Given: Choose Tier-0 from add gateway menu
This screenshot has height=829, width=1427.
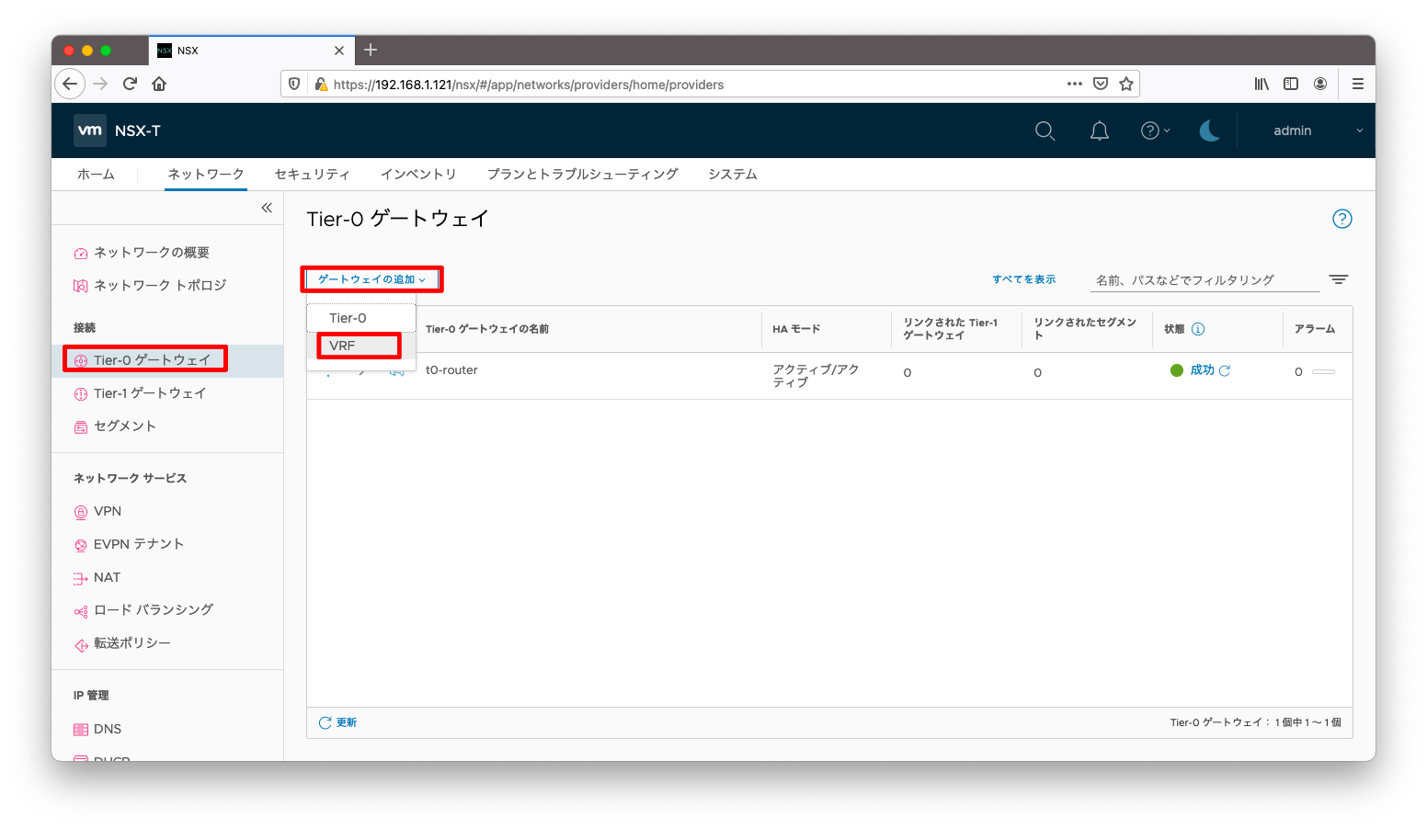Looking at the screenshot, I should (361, 318).
